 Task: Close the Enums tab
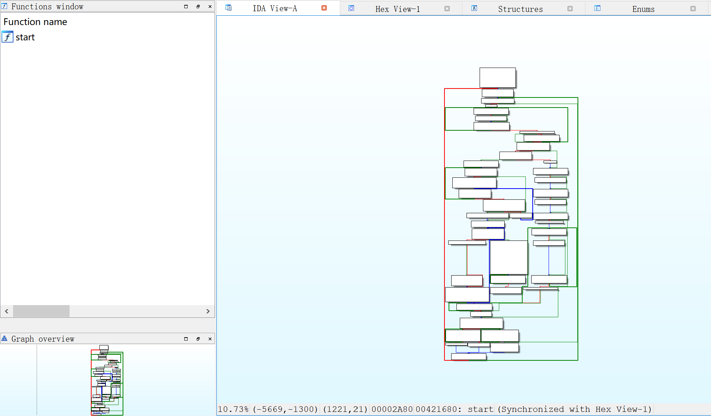pos(693,9)
